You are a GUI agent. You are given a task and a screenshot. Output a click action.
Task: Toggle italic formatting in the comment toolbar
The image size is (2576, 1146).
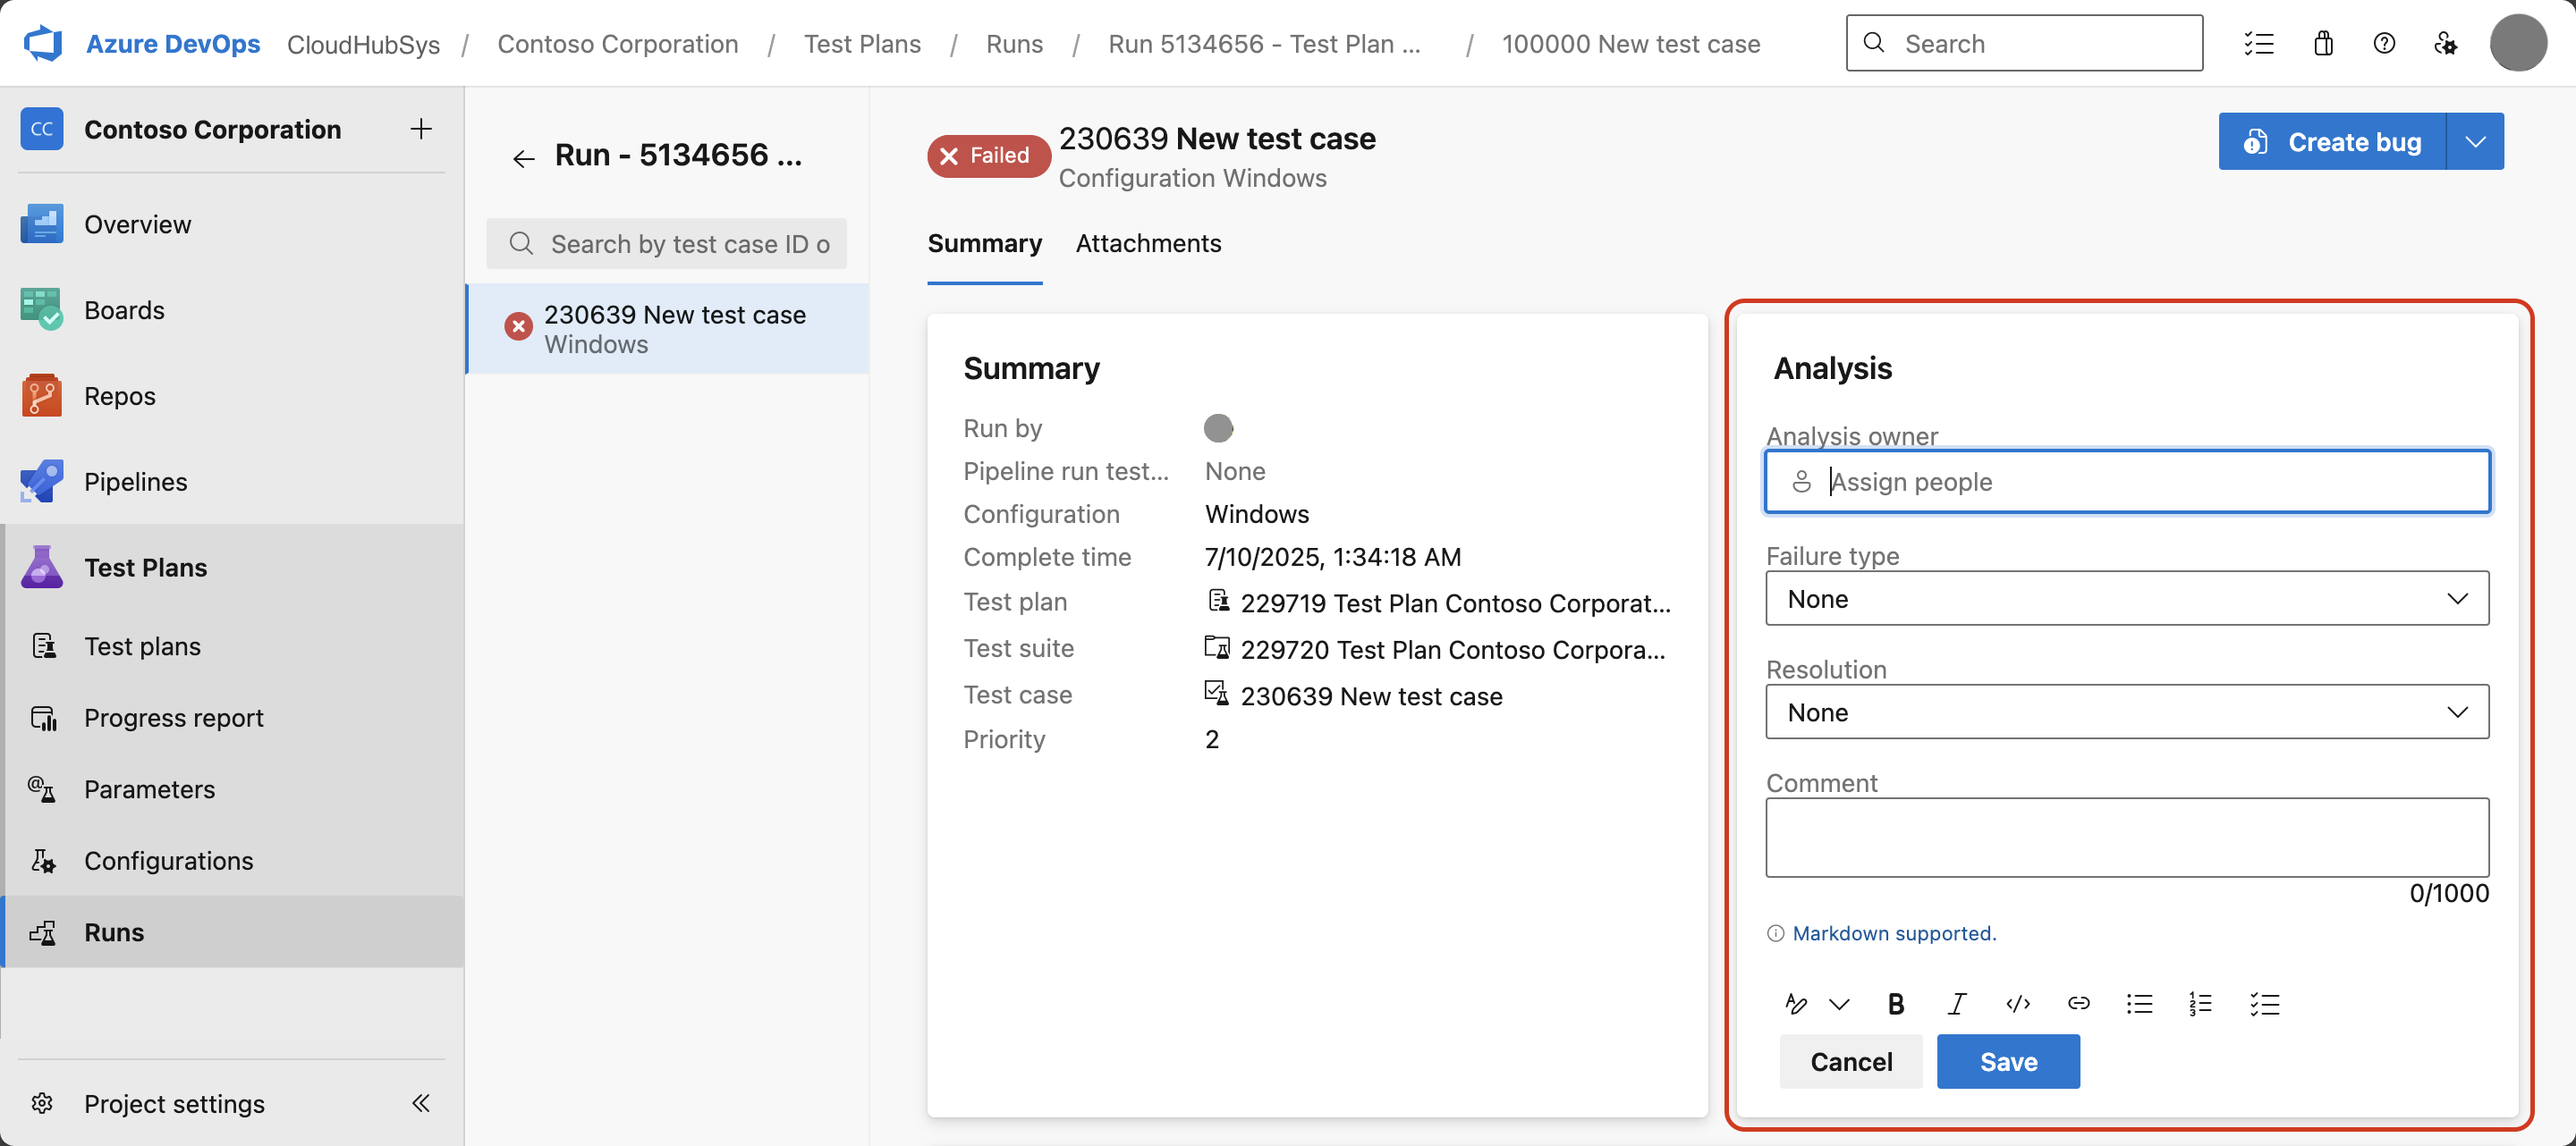pos(1957,1003)
